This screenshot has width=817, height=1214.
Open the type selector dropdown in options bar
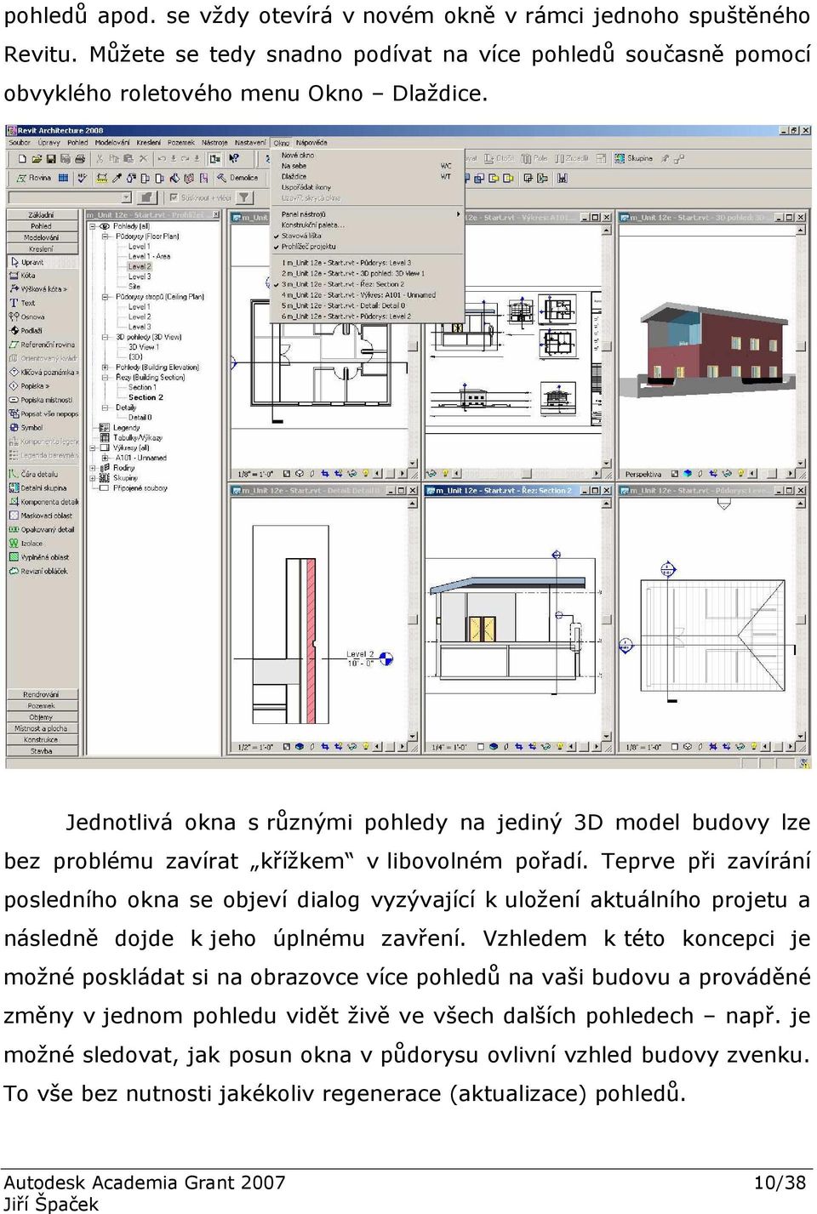125,197
